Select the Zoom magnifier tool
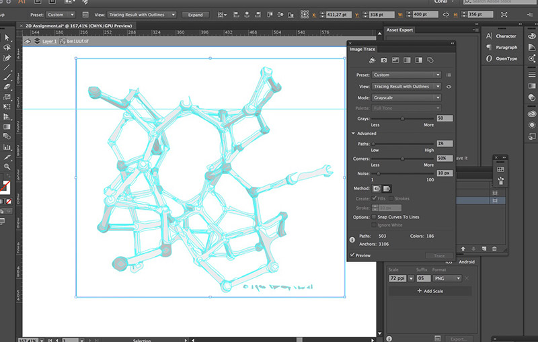 click(x=7, y=167)
